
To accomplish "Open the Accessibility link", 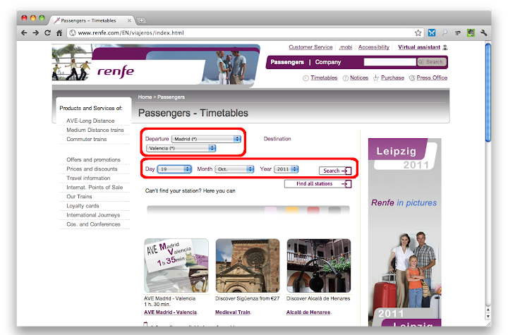I will click(373, 47).
